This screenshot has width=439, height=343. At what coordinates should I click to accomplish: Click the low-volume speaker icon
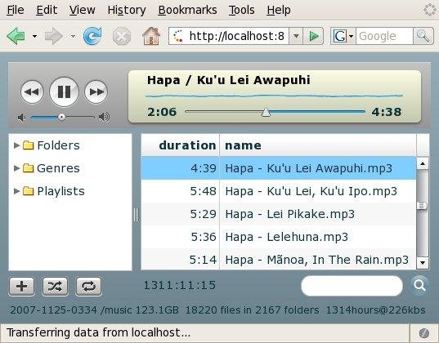(x=21, y=118)
